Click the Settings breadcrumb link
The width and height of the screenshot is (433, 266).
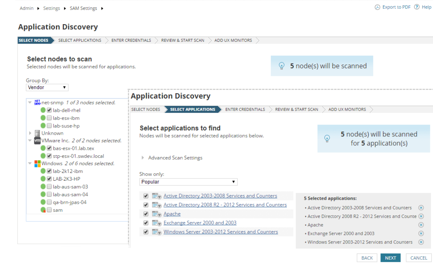pyautogui.click(x=51, y=8)
